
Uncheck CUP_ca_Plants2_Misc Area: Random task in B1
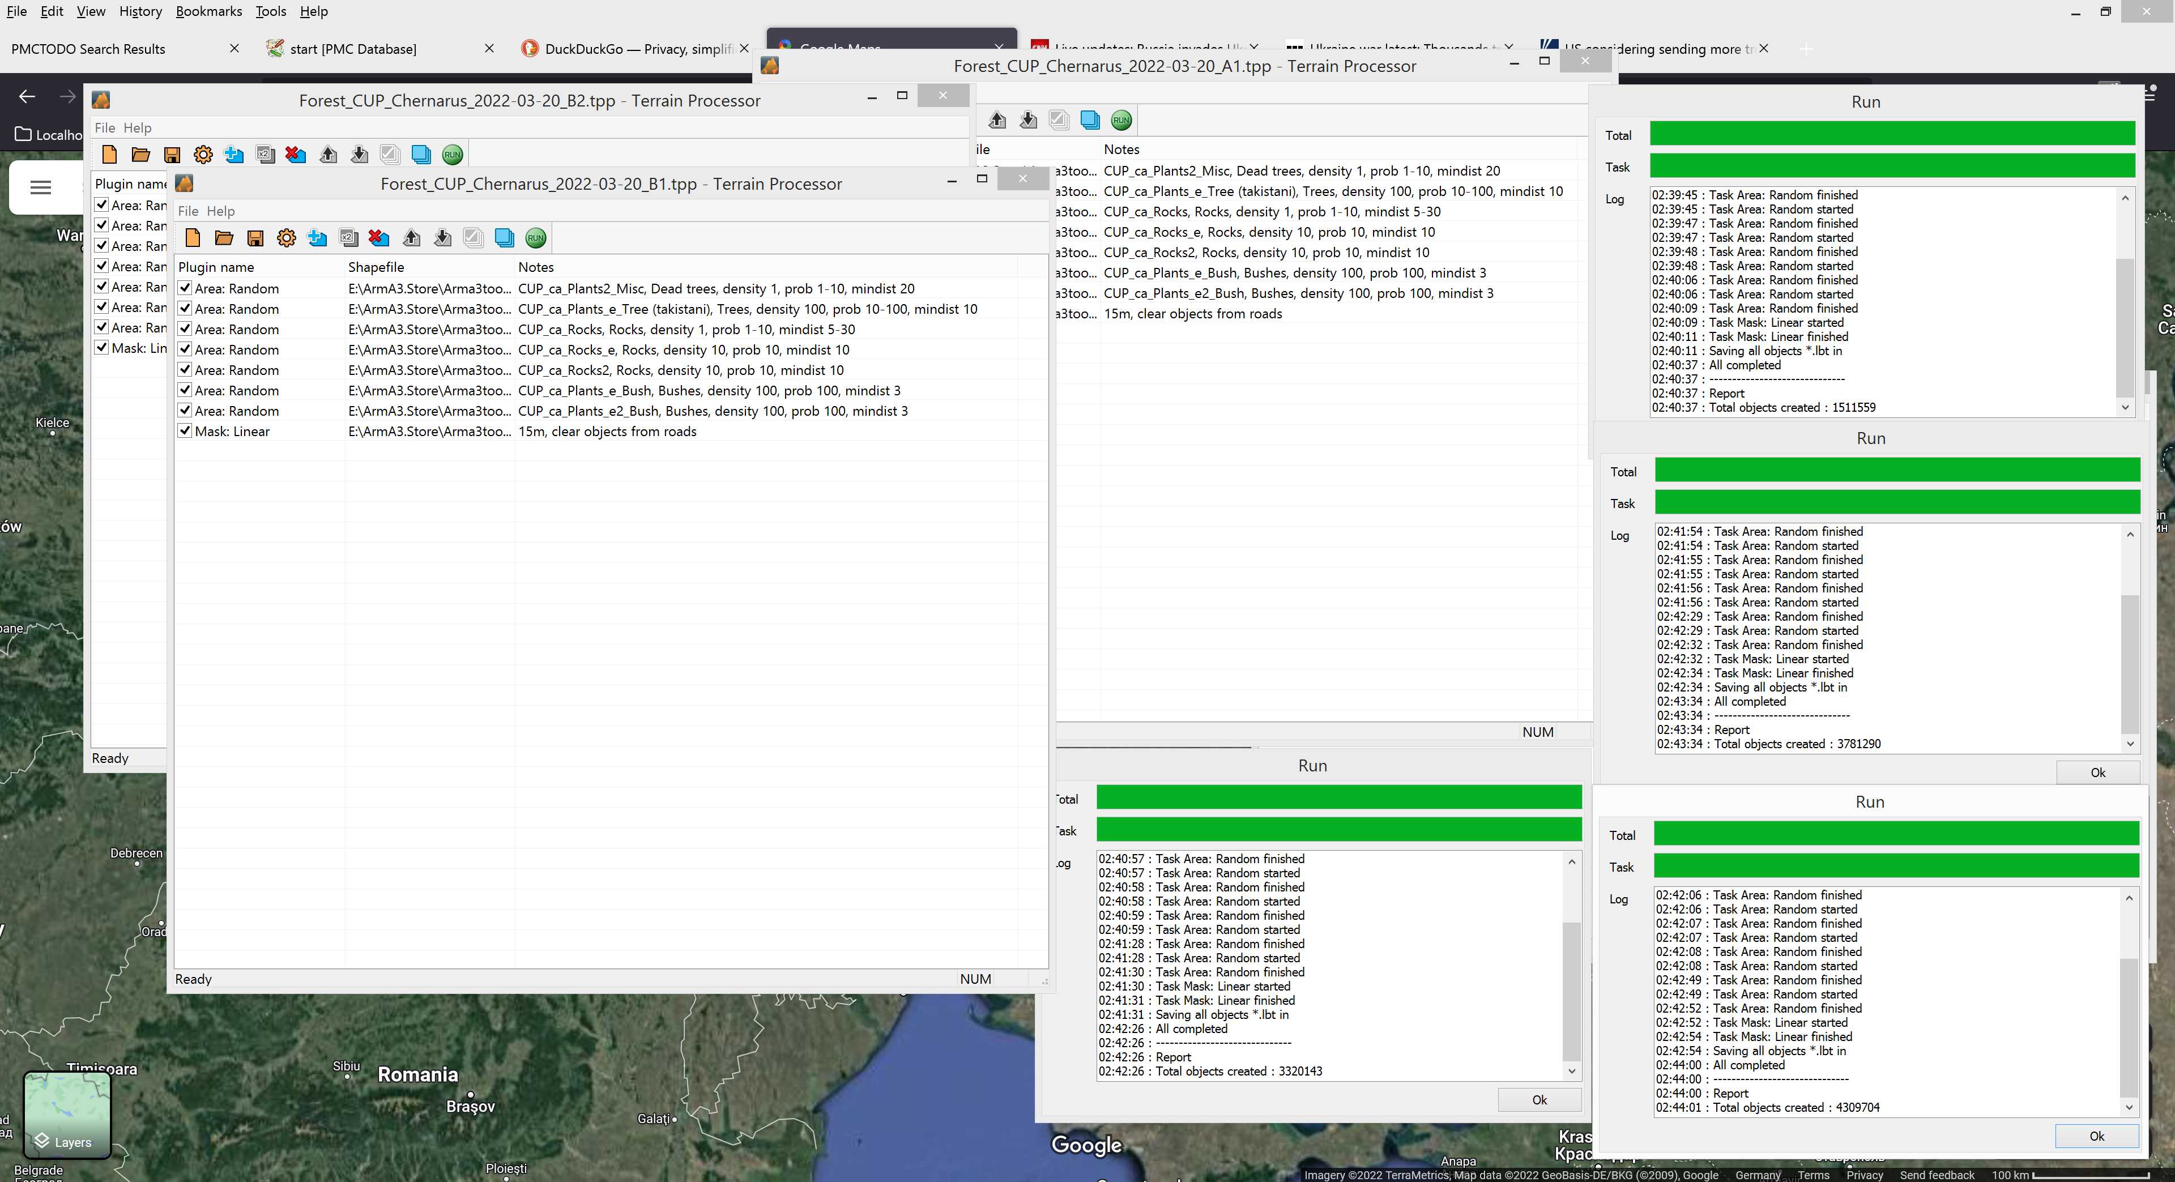tap(185, 288)
